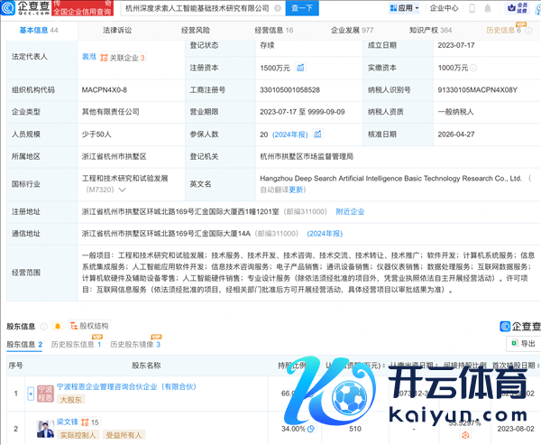Screen dimensions: 541x445
Task: Click 杭州市拱墅区市场监督管理局 text
Action: tap(307, 156)
